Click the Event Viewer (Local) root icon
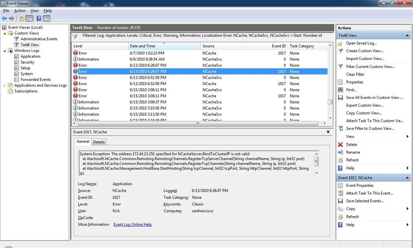 [4, 27]
